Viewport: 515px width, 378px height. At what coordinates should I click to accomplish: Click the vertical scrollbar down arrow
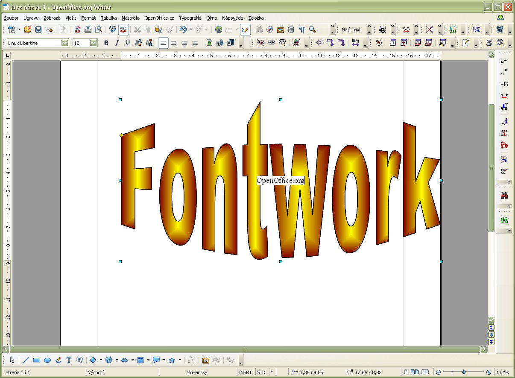pyautogui.click(x=491, y=320)
